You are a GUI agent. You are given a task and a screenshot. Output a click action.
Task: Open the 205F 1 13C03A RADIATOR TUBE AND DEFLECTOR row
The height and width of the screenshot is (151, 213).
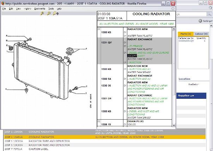coord(105,145)
